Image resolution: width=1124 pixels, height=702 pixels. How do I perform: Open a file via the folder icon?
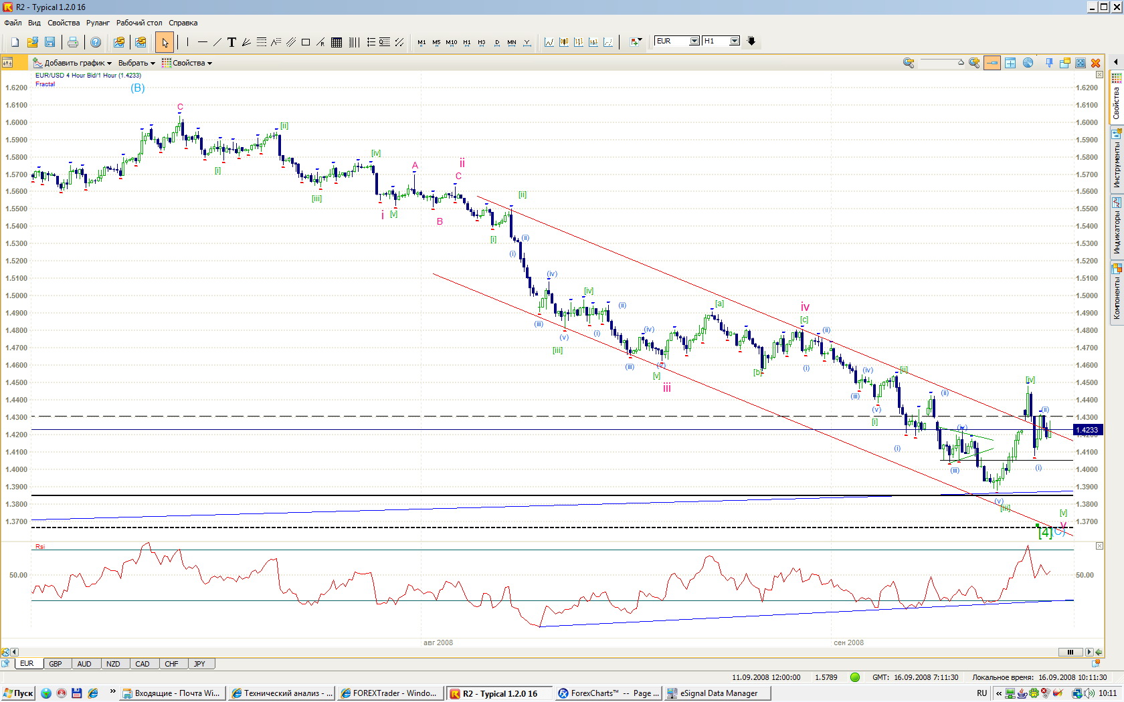point(32,42)
